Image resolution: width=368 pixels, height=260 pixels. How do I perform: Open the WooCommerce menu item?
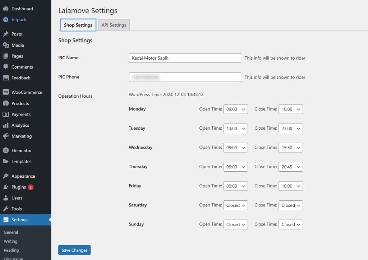[x=26, y=92]
